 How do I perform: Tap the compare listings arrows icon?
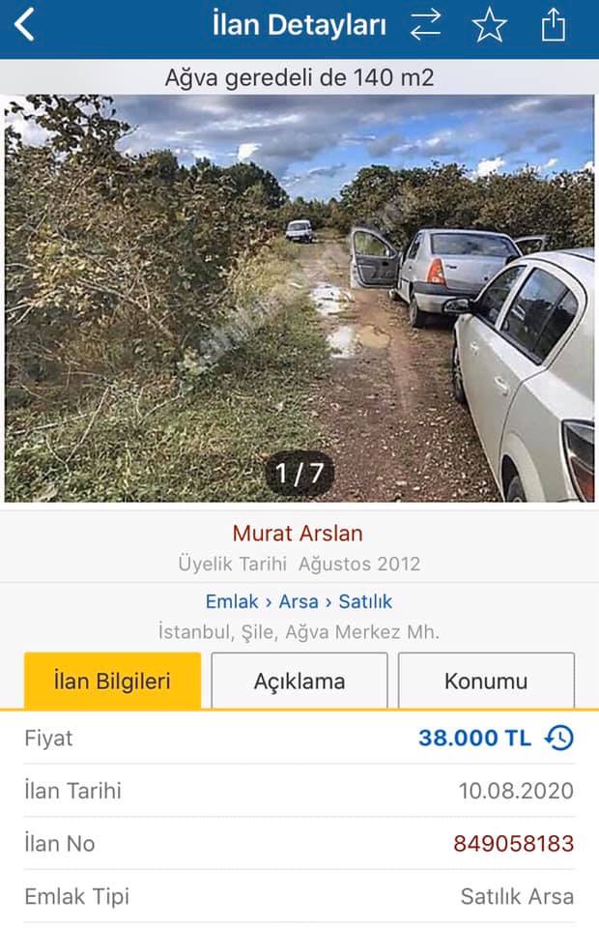pos(426,25)
